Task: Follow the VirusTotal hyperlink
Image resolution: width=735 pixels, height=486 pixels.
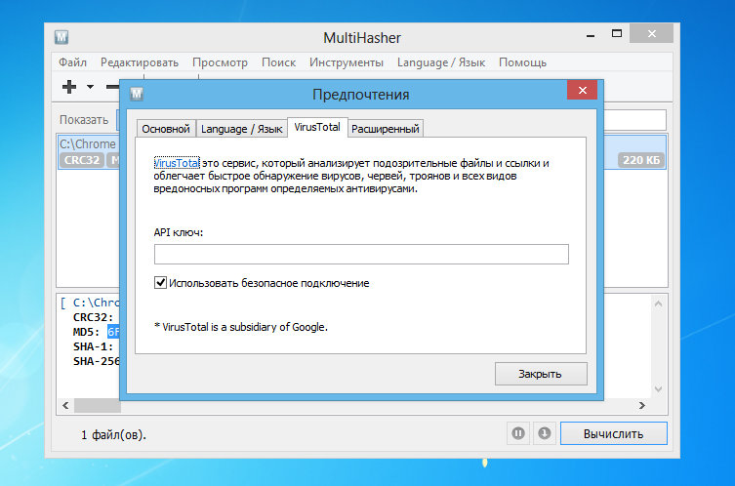Action: [177, 163]
